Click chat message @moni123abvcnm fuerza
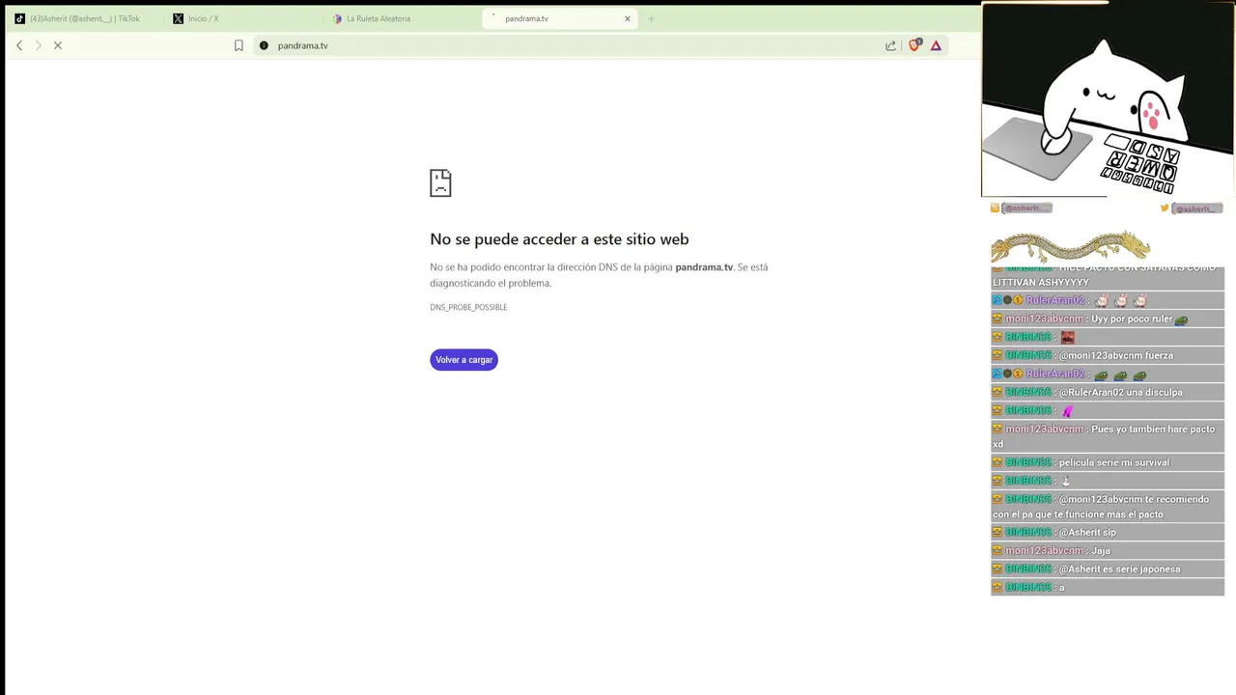The width and height of the screenshot is (1236, 695). click(x=1108, y=355)
